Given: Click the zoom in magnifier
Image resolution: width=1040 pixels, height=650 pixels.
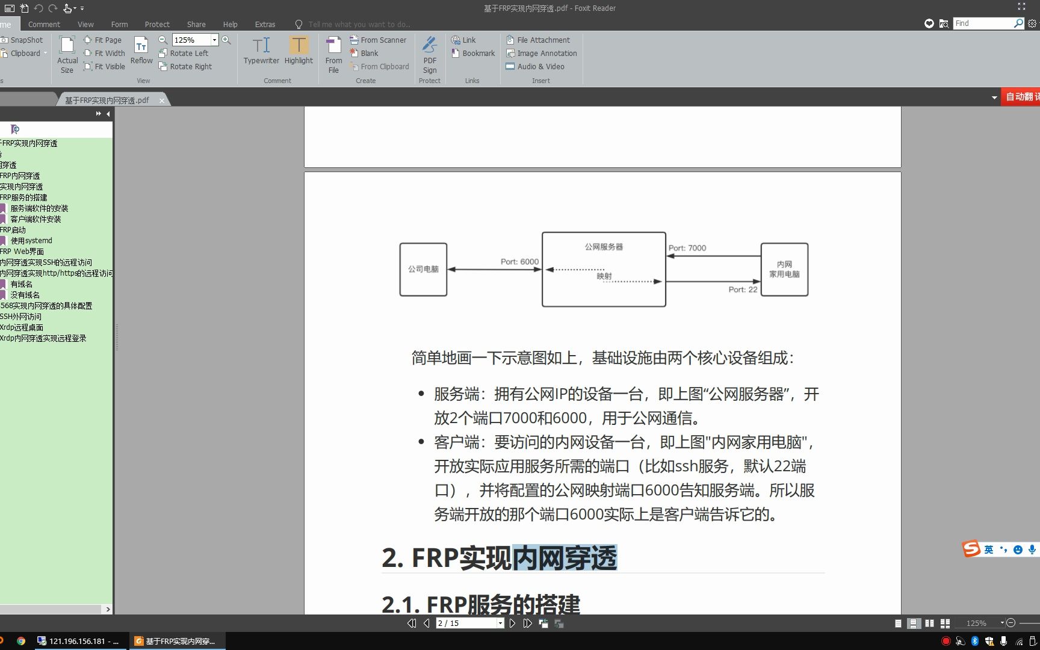Looking at the screenshot, I should (226, 40).
